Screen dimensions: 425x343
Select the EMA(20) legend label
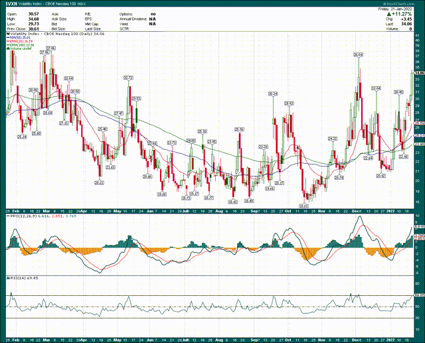tap(21, 41)
